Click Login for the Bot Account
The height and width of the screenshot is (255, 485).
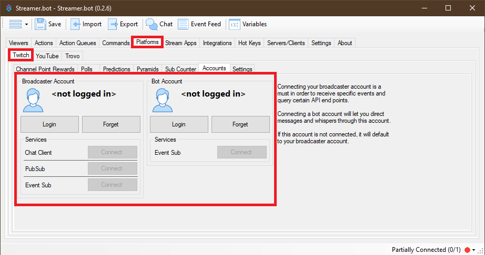coord(179,124)
